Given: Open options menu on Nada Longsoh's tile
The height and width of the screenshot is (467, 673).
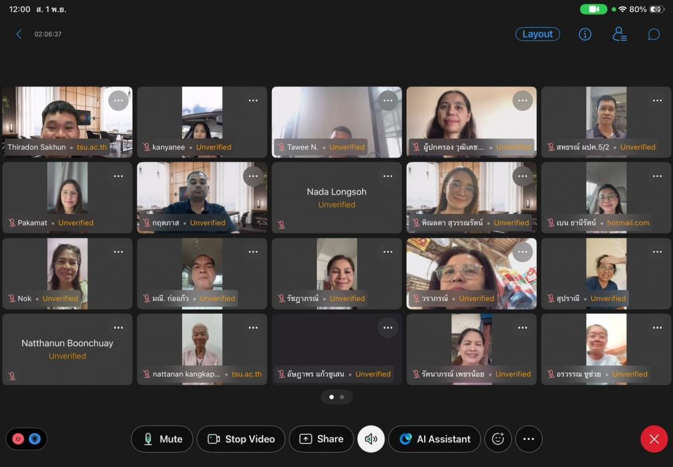Looking at the screenshot, I should (388, 176).
